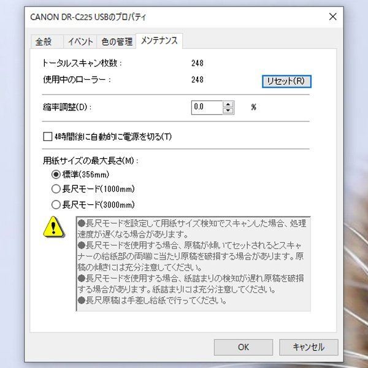Decrease the 縮率調整 value with down arrow
The height and width of the screenshot is (368, 368).
pos(228,111)
